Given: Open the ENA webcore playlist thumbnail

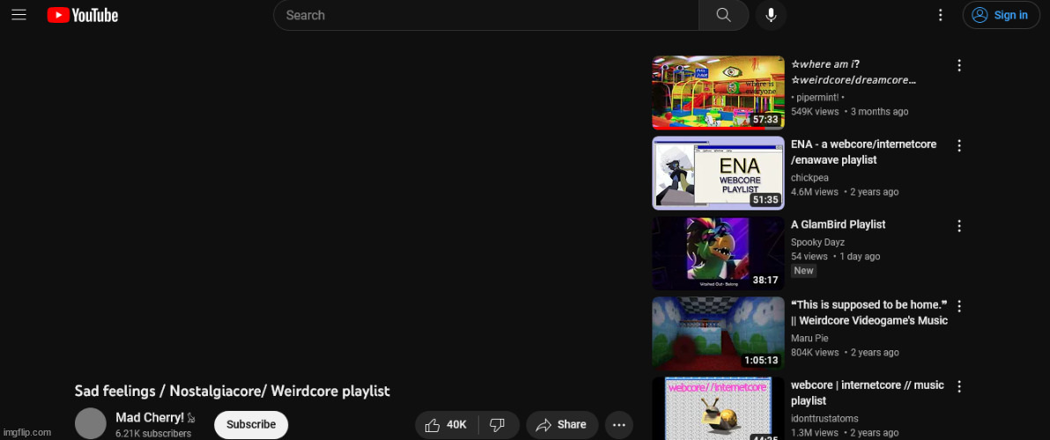Looking at the screenshot, I should (x=718, y=173).
